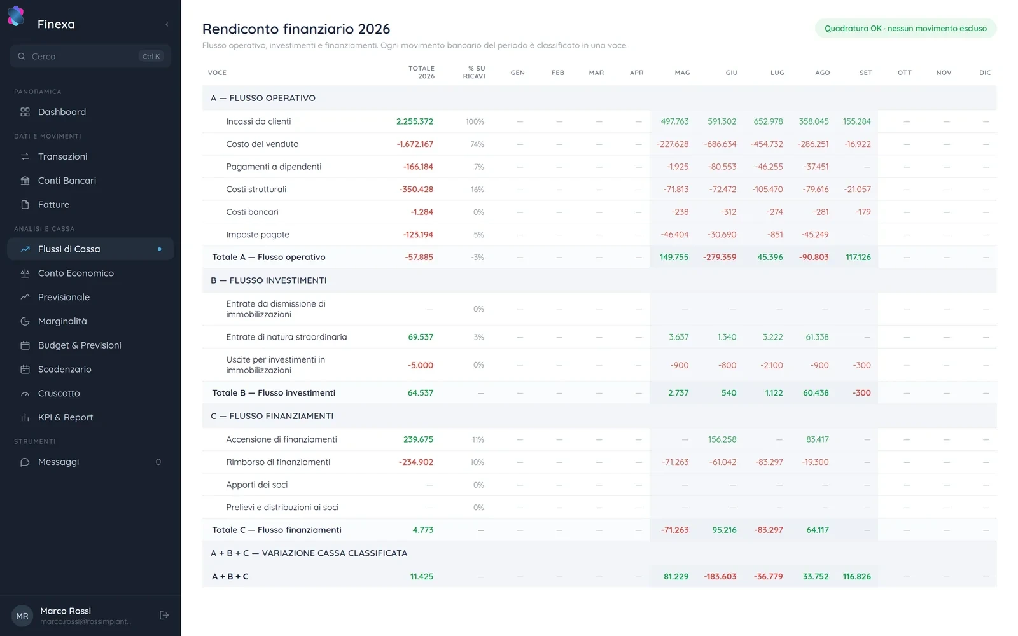The image size is (1018, 636).
Task: Click the Transazioni arrows icon
Action: [x=25, y=156]
